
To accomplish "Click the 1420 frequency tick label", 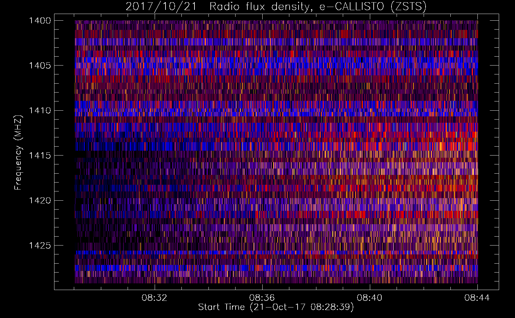I will pyautogui.click(x=40, y=201).
